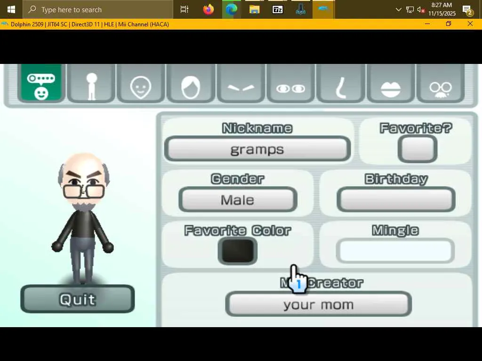Toggle the Favorite? checkbox

[418, 149]
